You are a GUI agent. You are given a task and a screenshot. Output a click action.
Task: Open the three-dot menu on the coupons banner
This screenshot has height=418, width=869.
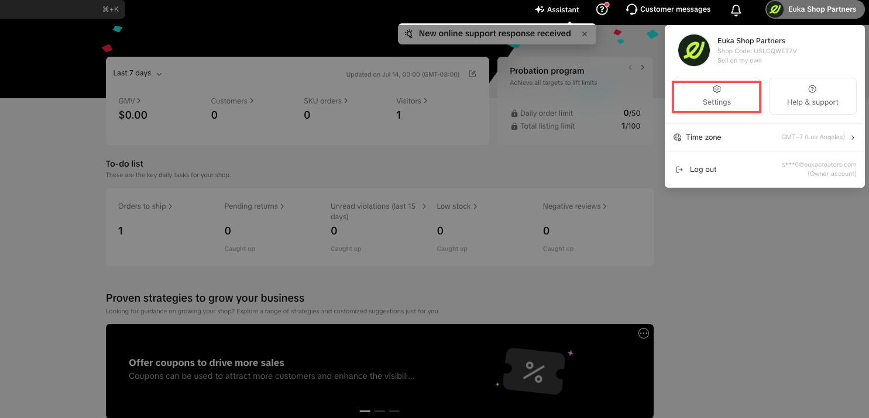(x=644, y=333)
